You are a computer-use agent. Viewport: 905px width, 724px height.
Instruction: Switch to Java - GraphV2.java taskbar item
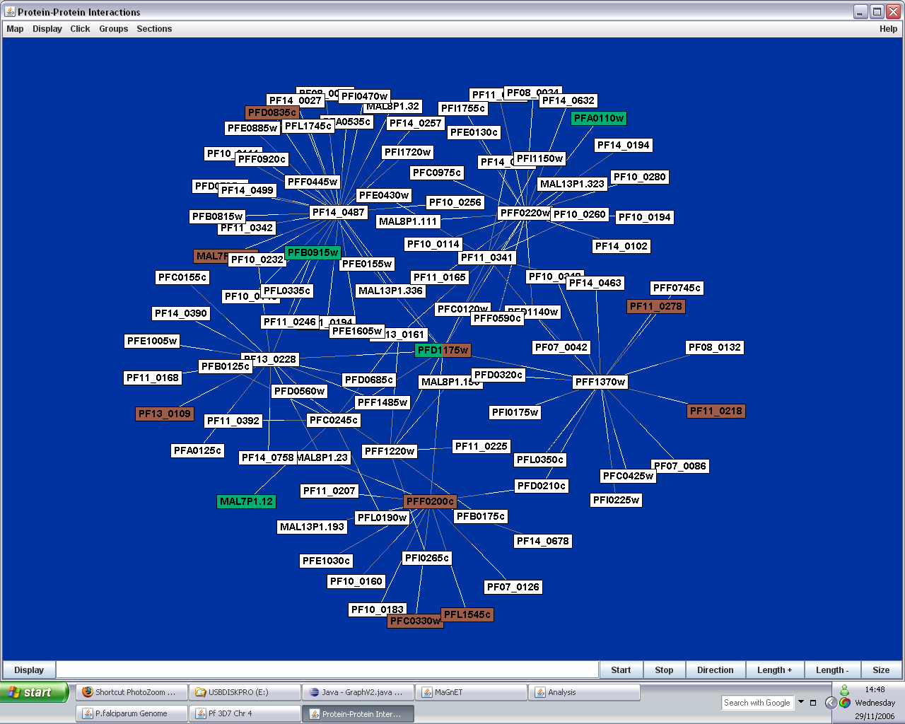pyautogui.click(x=358, y=692)
